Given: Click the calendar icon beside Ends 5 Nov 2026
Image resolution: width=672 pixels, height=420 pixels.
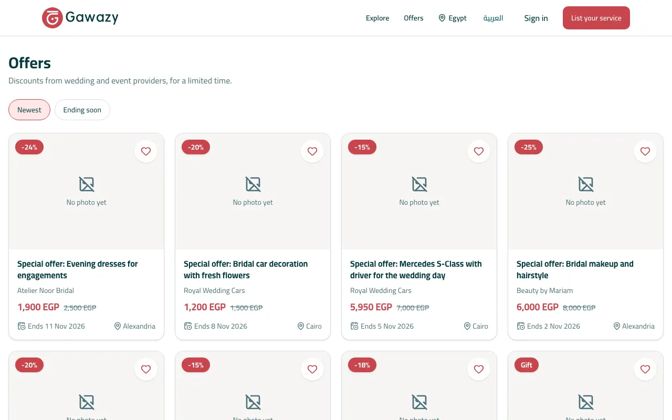Looking at the screenshot, I should point(354,326).
